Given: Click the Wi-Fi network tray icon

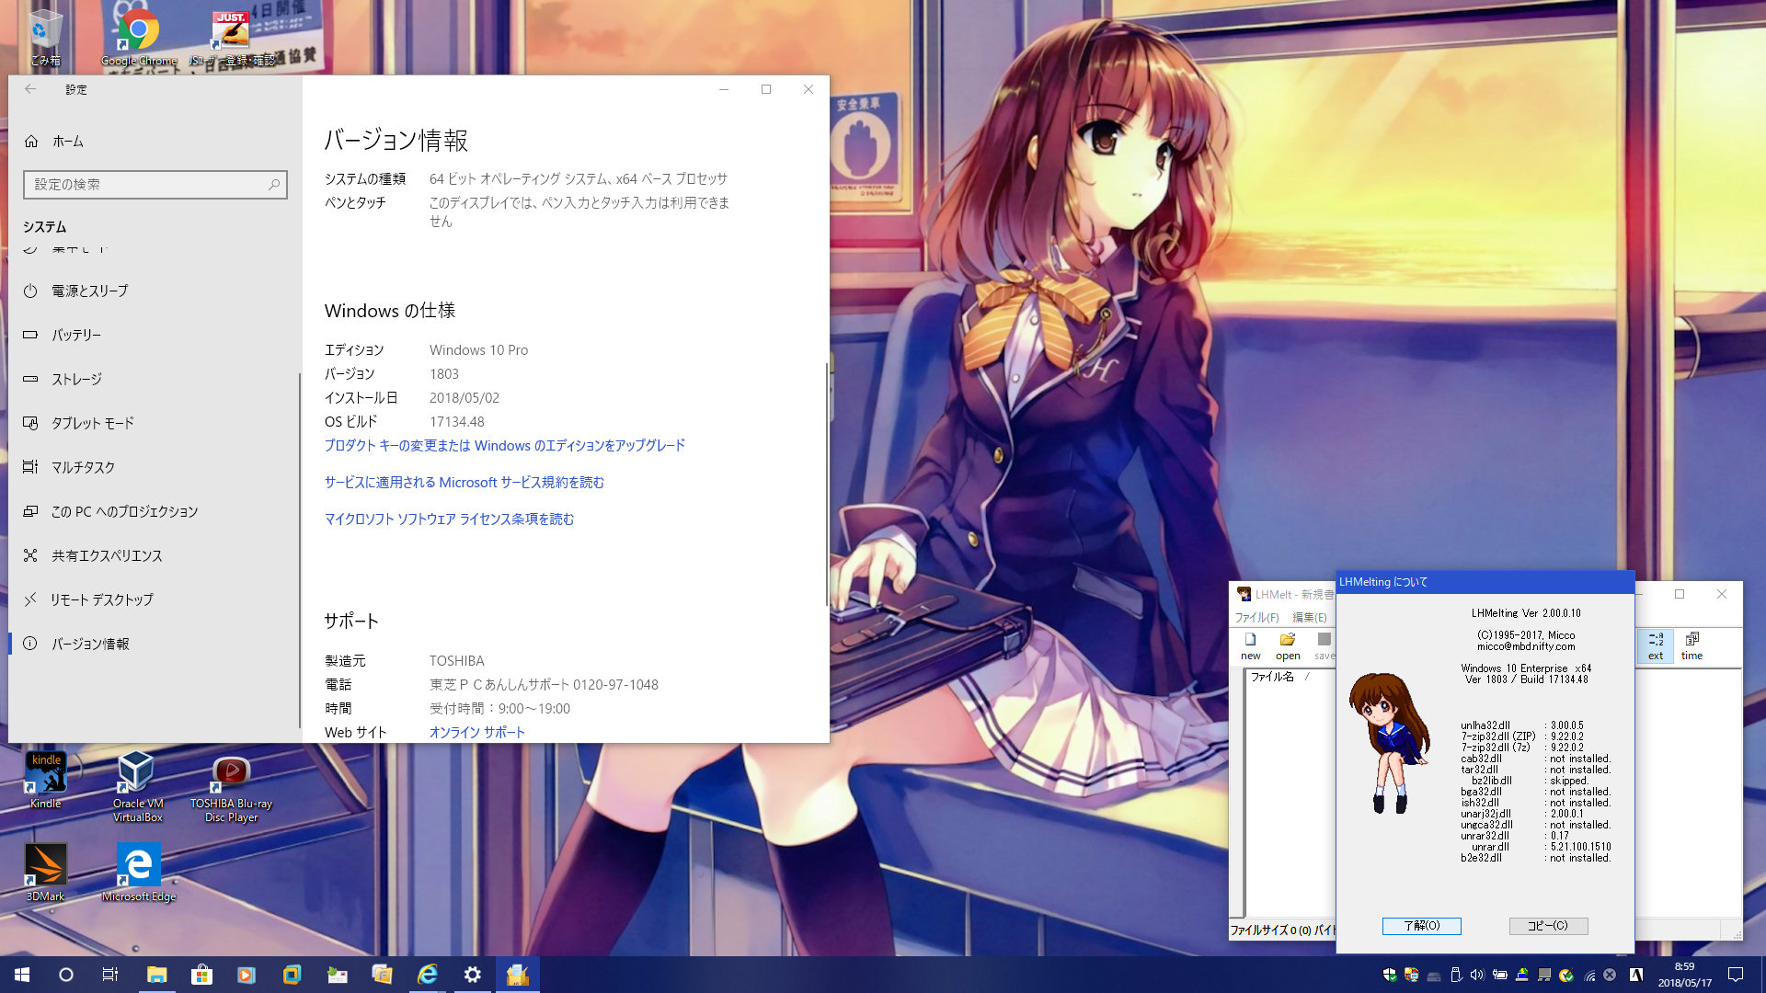Looking at the screenshot, I should 1588,975.
